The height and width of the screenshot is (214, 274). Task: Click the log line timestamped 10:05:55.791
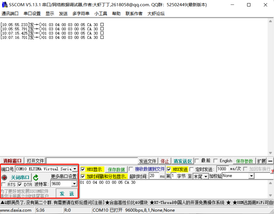[x=52, y=29]
